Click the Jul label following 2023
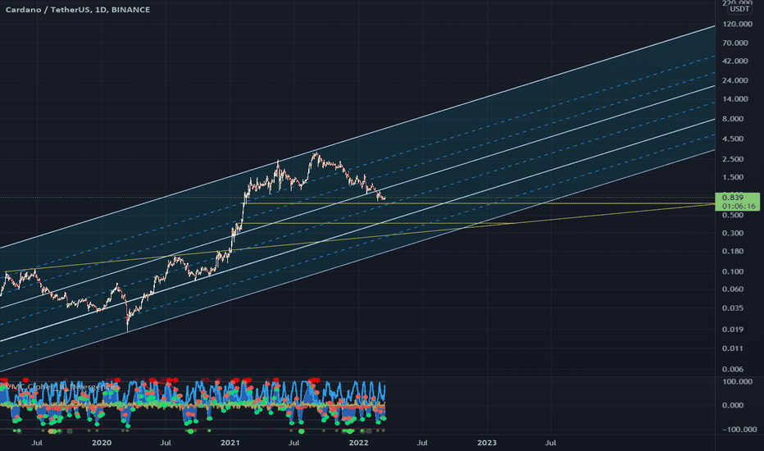The image size is (764, 451). tap(551, 443)
